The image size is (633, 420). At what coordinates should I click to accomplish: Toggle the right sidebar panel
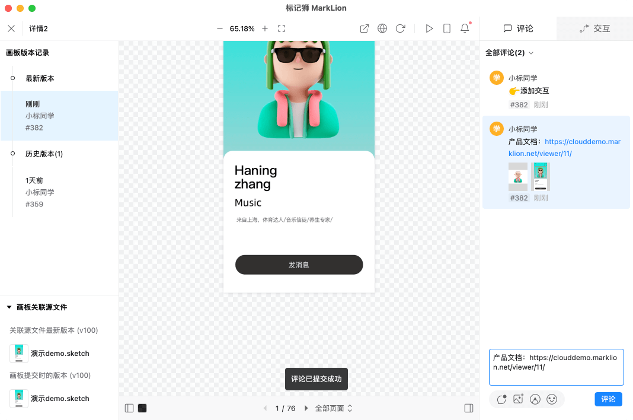tap(469, 408)
